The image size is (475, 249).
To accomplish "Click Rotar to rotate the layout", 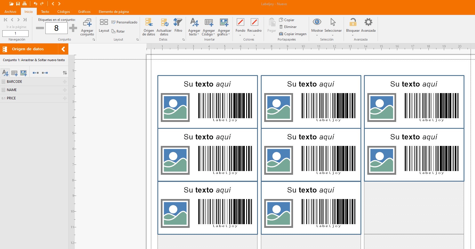I will point(118,31).
